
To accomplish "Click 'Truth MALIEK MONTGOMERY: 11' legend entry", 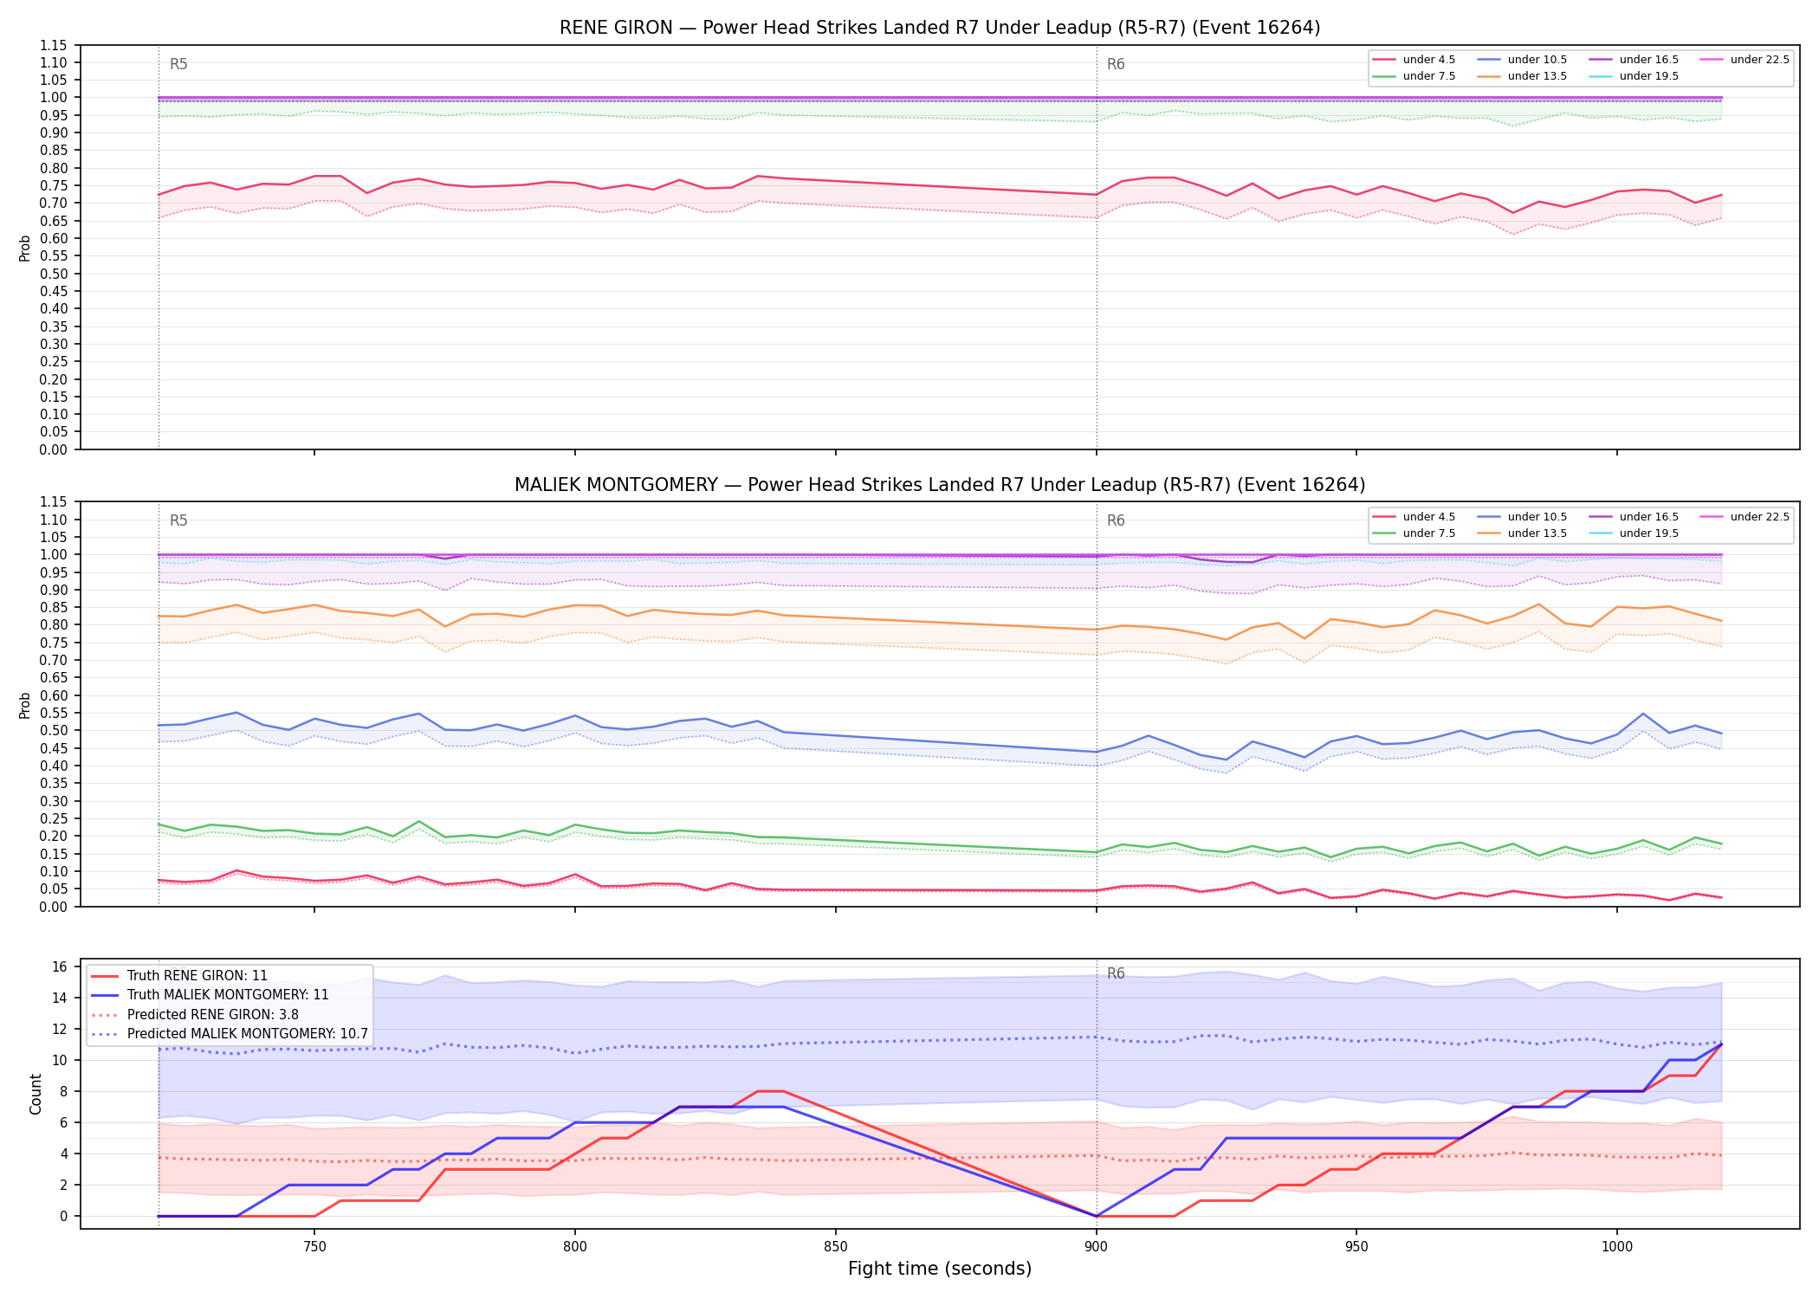I will [x=210, y=995].
